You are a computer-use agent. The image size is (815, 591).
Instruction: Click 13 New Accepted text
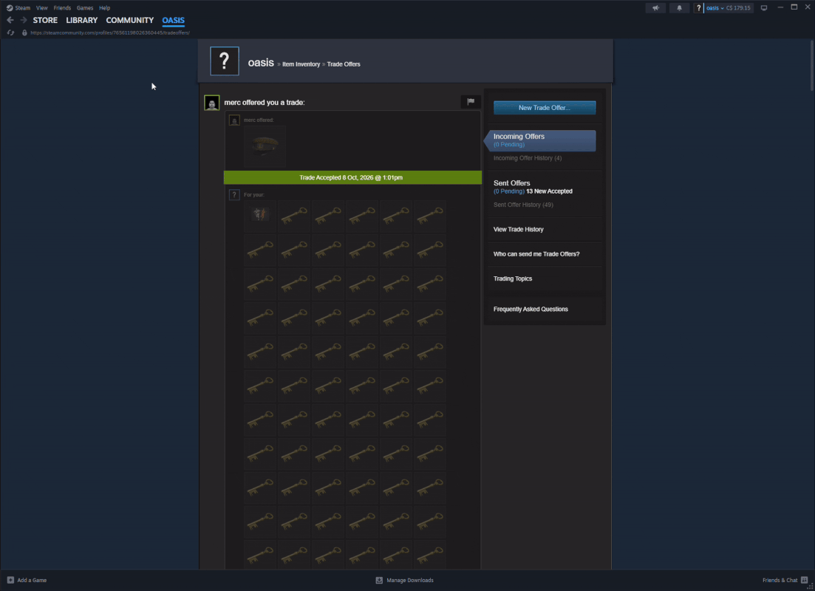pos(549,191)
